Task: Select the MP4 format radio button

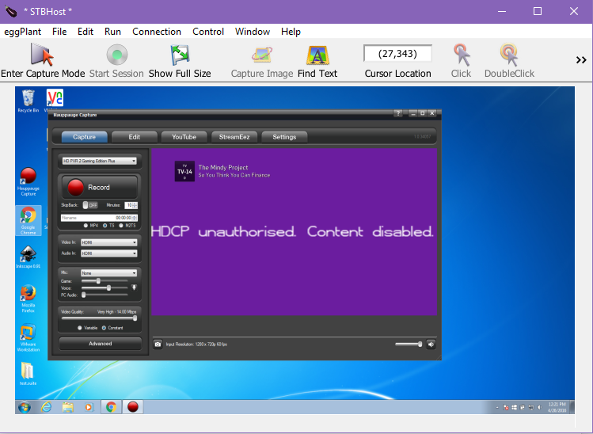Action: point(86,226)
